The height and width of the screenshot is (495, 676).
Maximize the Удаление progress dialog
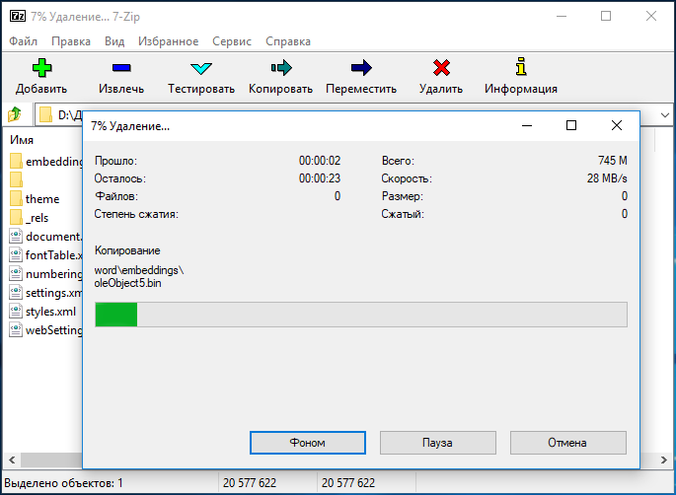click(571, 125)
